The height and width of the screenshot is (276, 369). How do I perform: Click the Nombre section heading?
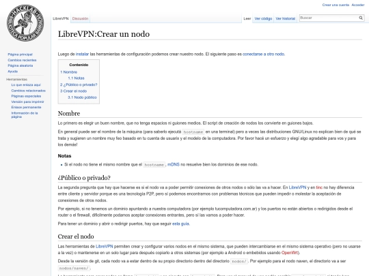click(x=69, y=114)
